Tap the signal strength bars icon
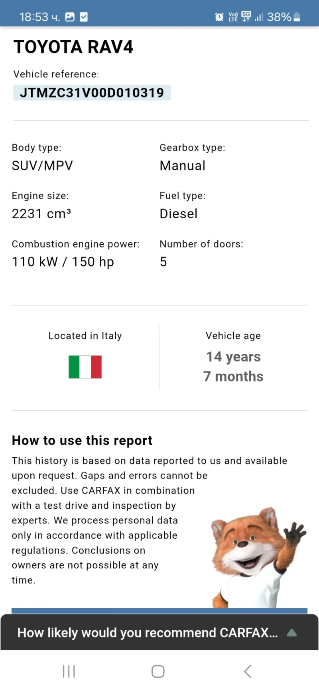 pyautogui.click(x=258, y=17)
